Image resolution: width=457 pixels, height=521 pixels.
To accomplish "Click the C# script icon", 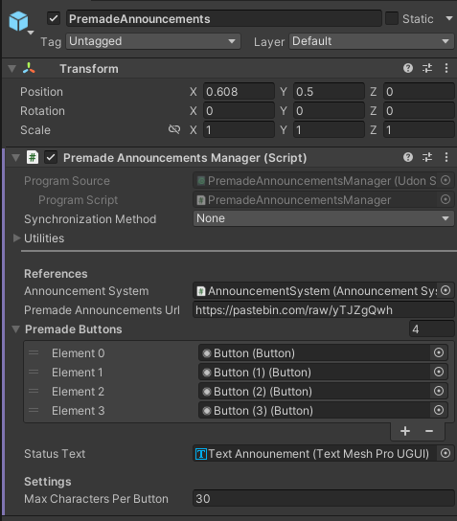I will pos(33,157).
